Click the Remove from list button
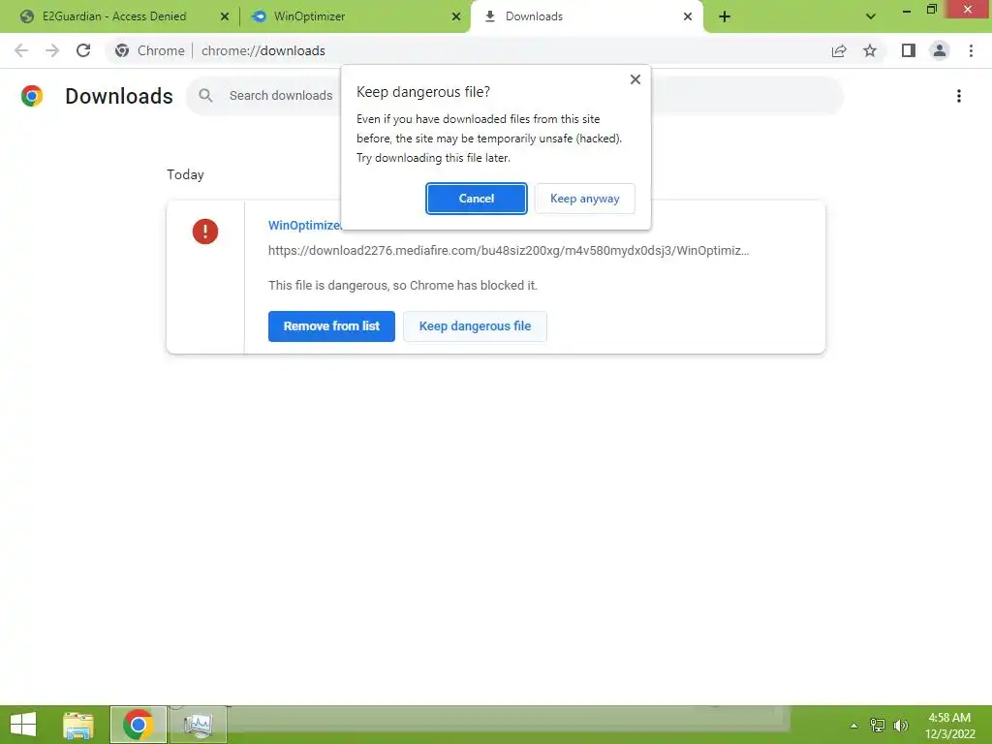Viewport: 992px width, 744px height. click(x=331, y=326)
